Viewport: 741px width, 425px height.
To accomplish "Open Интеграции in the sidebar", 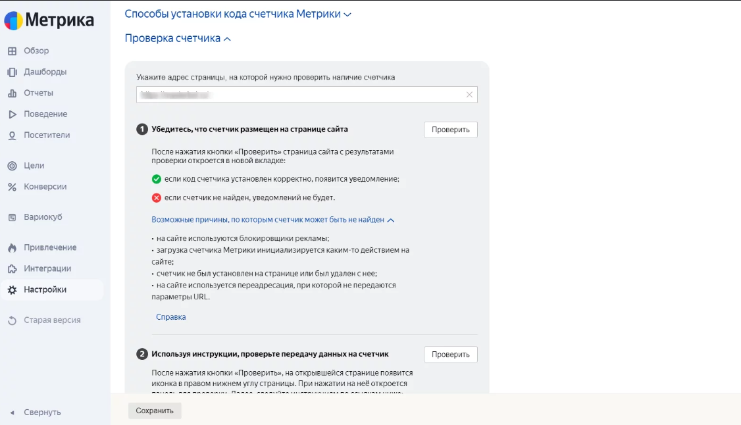I will click(47, 268).
